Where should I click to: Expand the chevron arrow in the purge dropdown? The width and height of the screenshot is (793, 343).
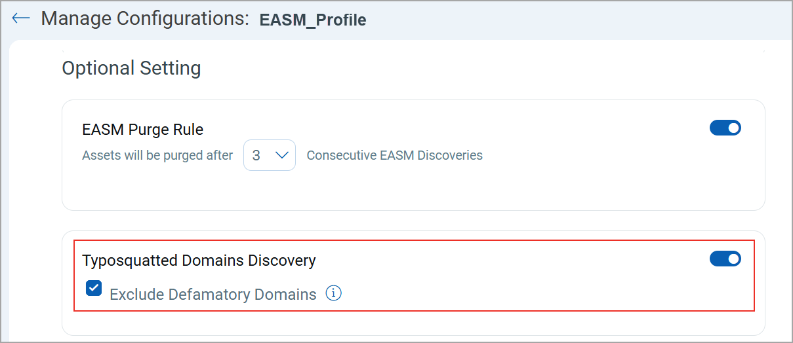coord(282,155)
